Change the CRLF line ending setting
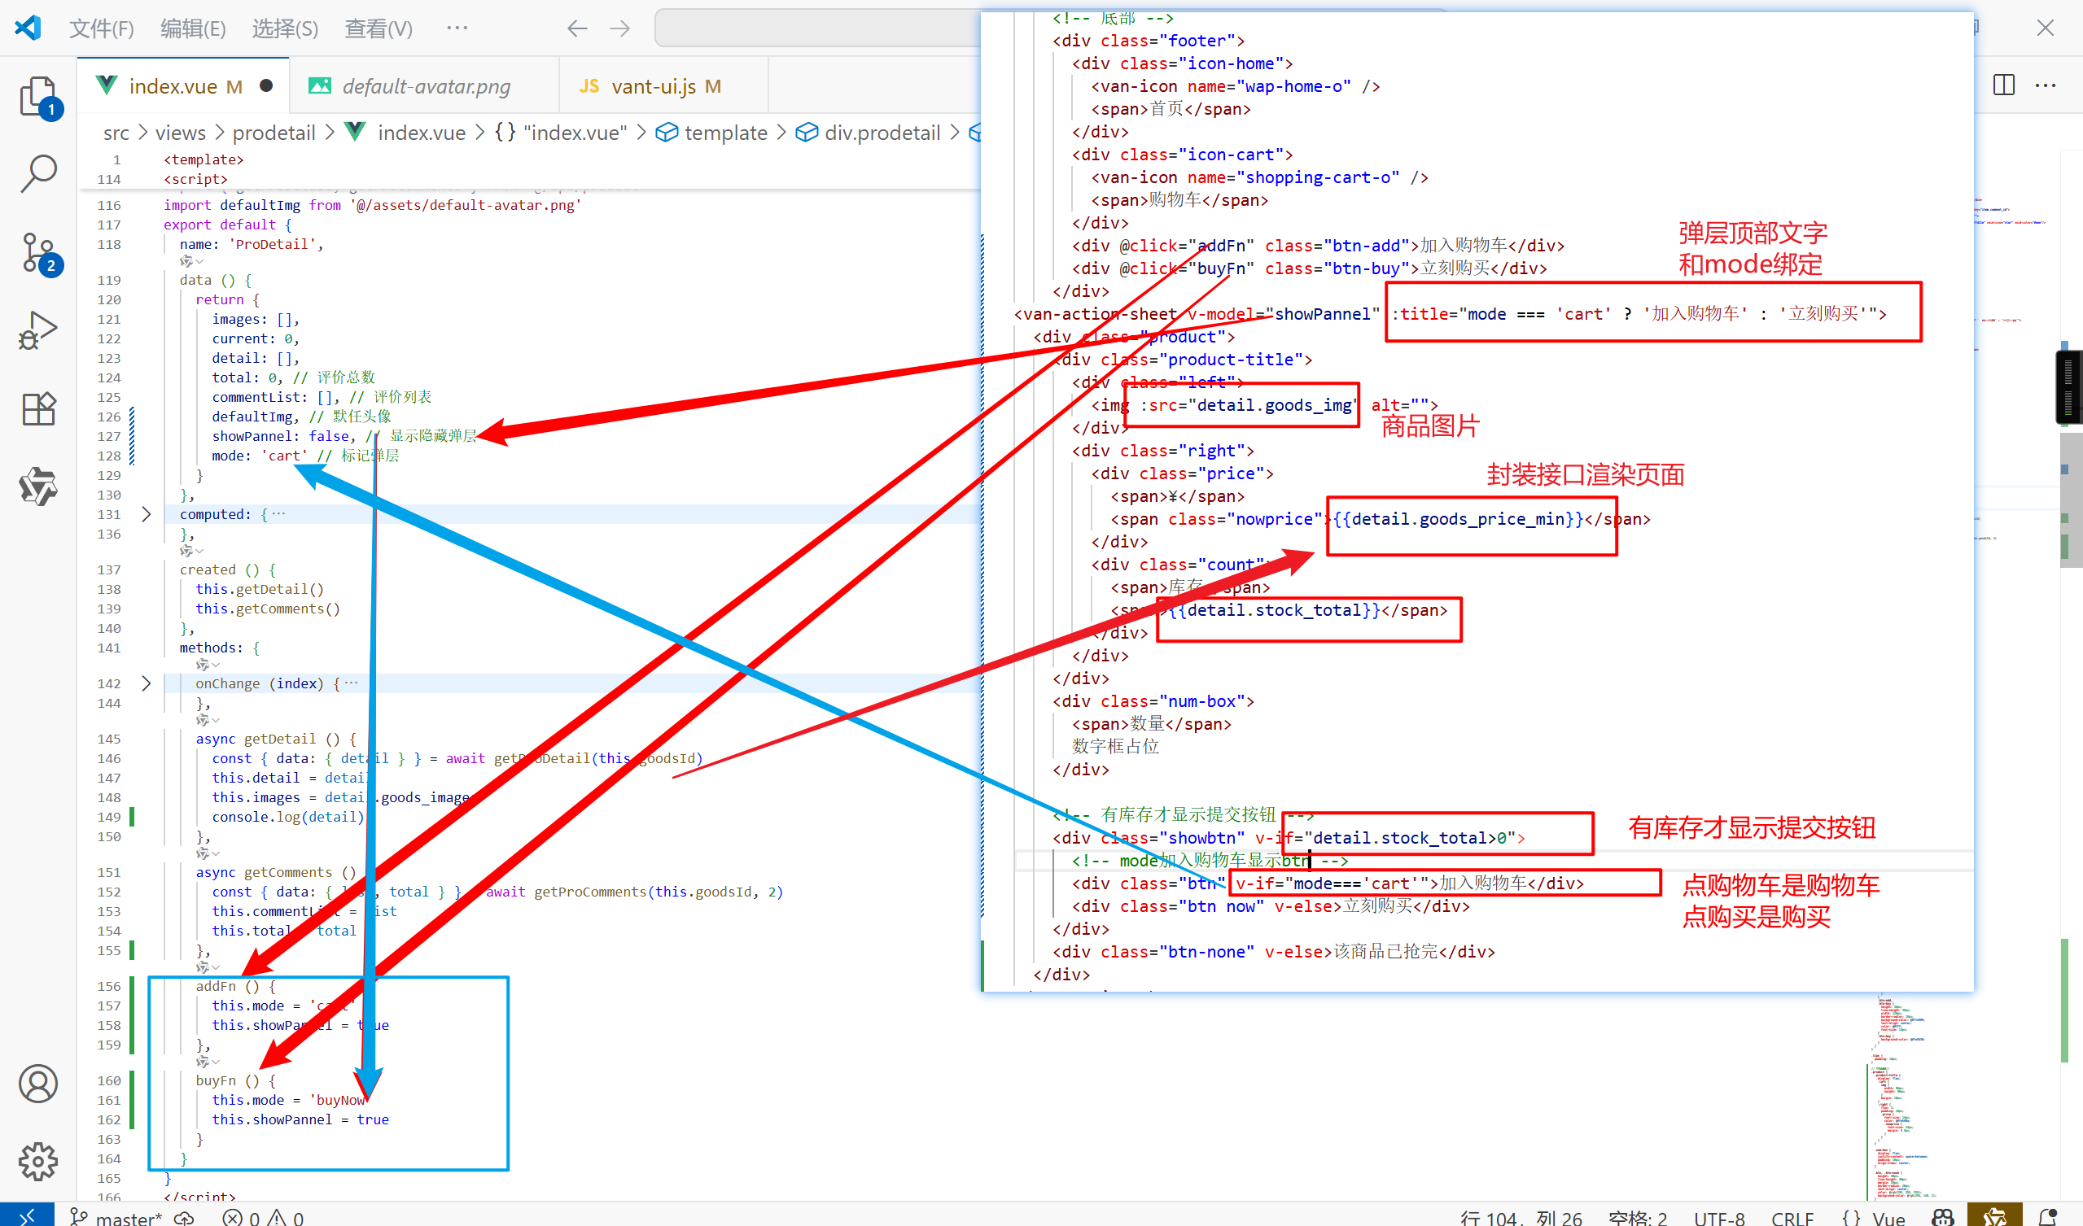The image size is (2083, 1226). point(1792,1217)
